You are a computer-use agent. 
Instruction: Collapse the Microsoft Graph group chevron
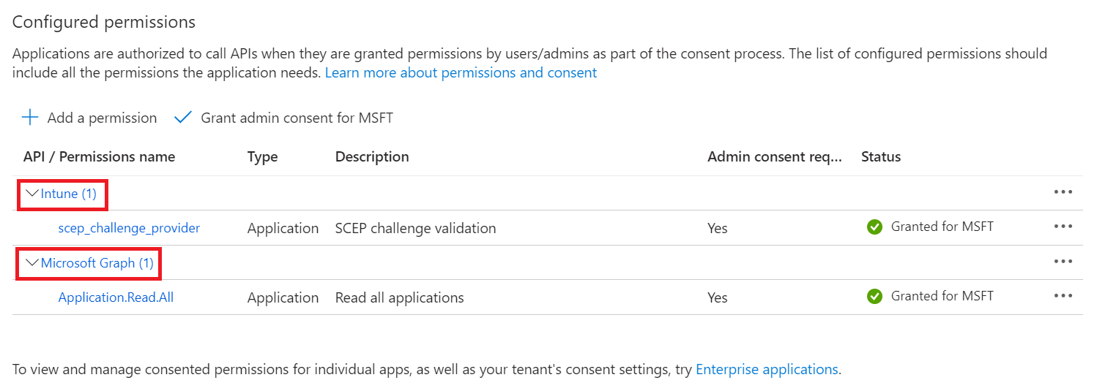pyautogui.click(x=31, y=263)
